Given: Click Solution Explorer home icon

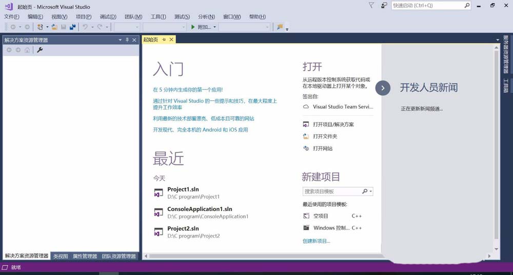Looking at the screenshot, I should click(x=27, y=50).
